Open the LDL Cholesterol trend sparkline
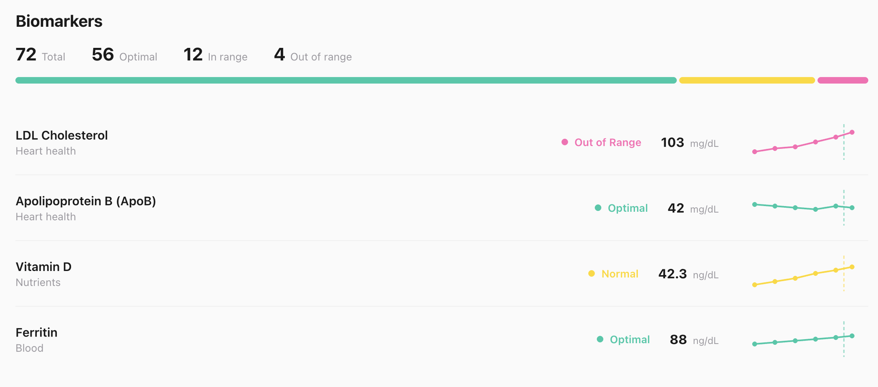This screenshot has width=878, height=387. coord(803,142)
